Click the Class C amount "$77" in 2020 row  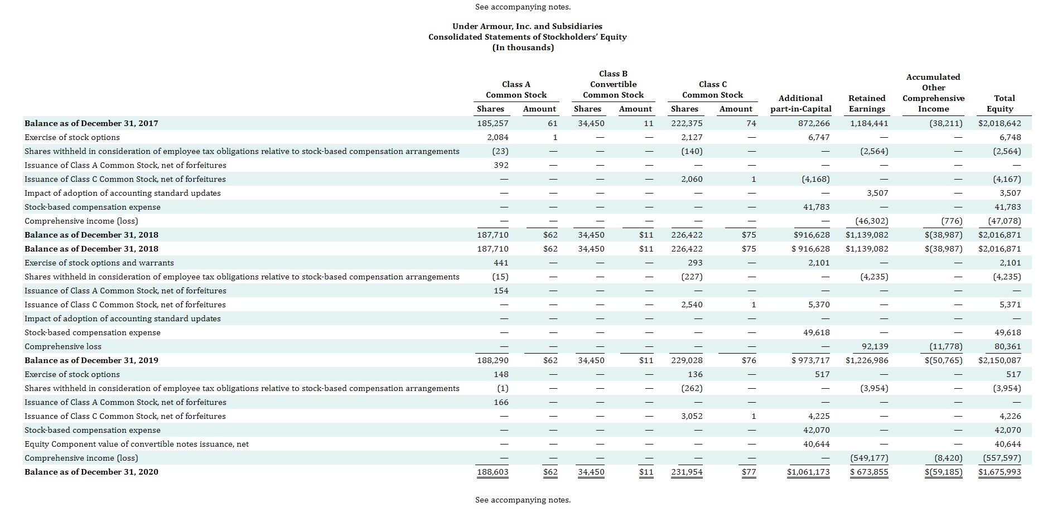coord(749,472)
